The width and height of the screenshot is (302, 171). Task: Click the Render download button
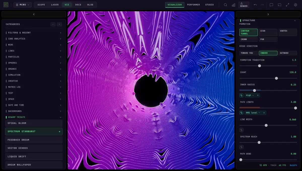(244, 5)
